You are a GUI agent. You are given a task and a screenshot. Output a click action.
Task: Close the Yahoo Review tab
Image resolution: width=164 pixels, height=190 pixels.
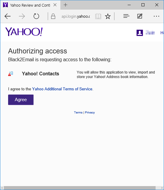pyautogui.click(x=55, y=5)
